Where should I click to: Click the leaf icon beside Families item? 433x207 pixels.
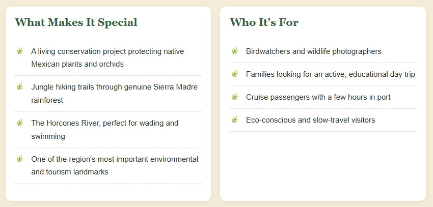click(x=235, y=74)
